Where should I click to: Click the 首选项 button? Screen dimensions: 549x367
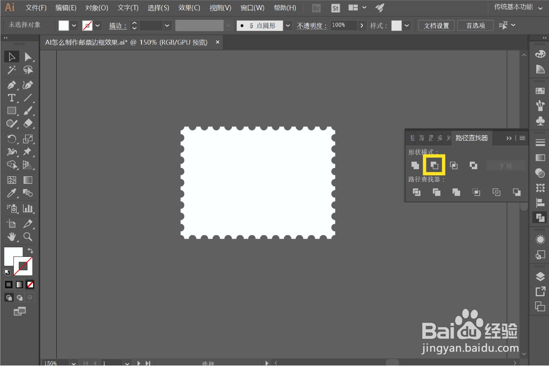(x=476, y=25)
